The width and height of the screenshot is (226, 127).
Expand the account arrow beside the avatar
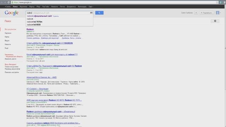pyautogui.click(x=220, y=13)
